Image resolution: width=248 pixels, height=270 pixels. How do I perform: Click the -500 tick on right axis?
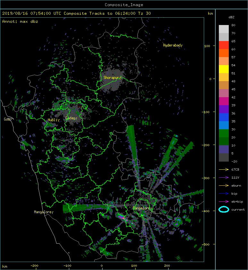[206, 245]
